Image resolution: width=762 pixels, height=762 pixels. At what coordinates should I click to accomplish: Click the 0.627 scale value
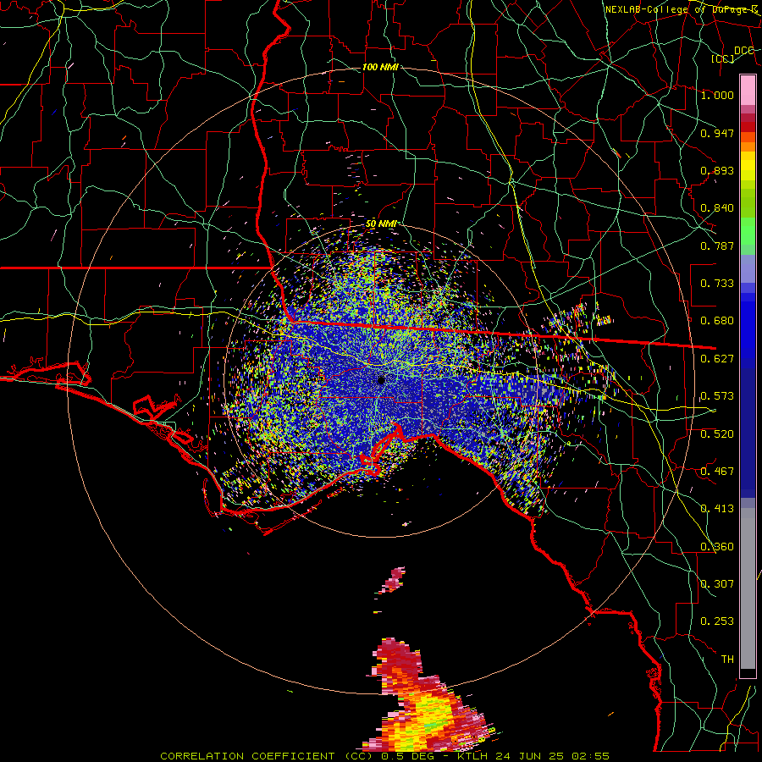pos(717,359)
